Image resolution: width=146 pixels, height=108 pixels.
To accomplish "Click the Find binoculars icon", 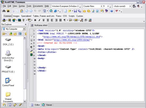I will tap(4, 11).
